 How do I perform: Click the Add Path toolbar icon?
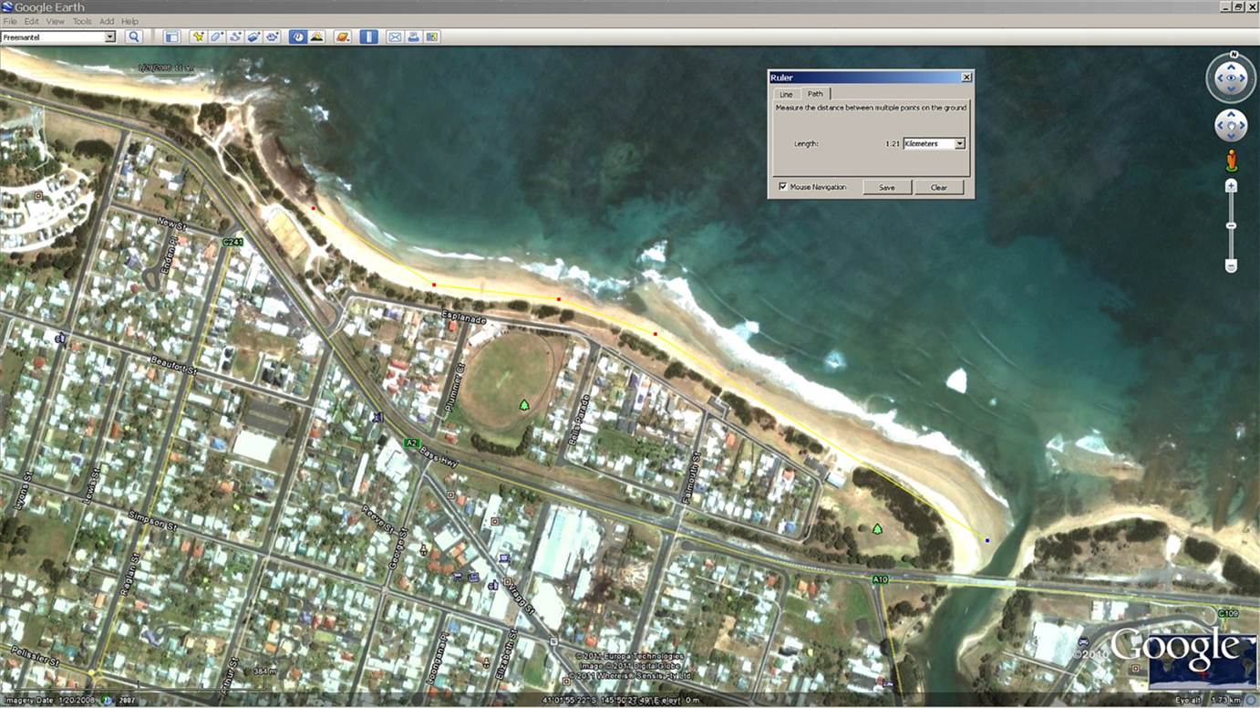tap(235, 36)
